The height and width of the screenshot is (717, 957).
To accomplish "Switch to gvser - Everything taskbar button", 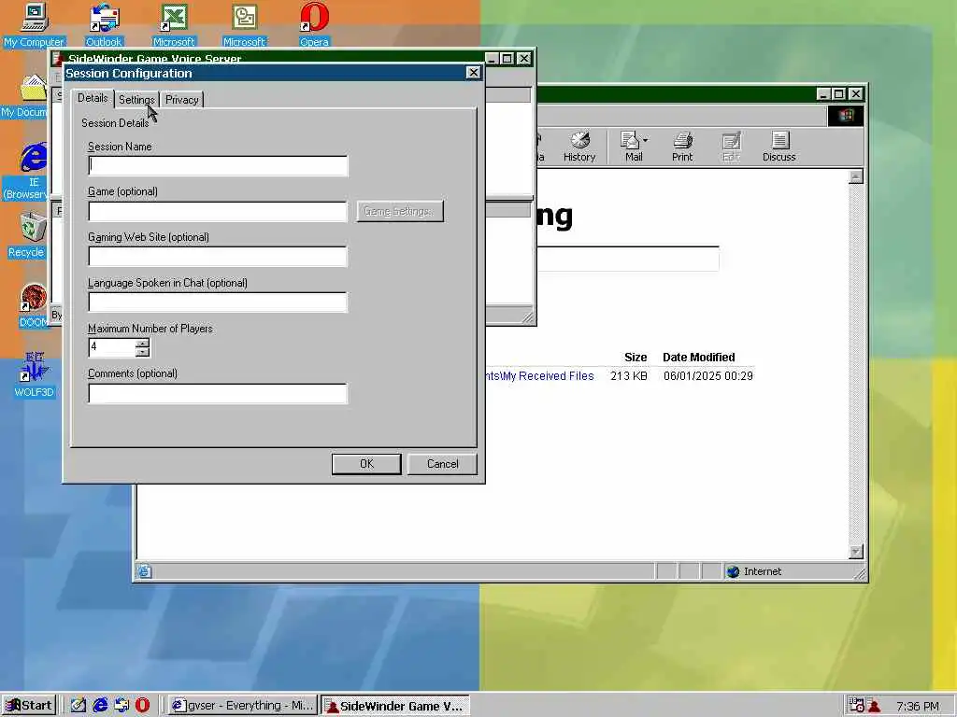I will pyautogui.click(x=243, y=706).
